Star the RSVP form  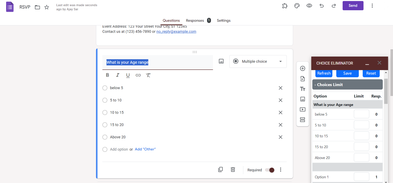47,7
